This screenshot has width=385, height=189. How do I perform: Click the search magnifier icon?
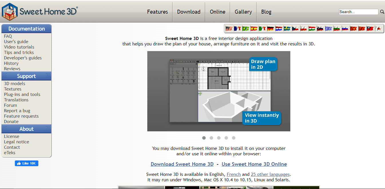(x=382, y=12)
